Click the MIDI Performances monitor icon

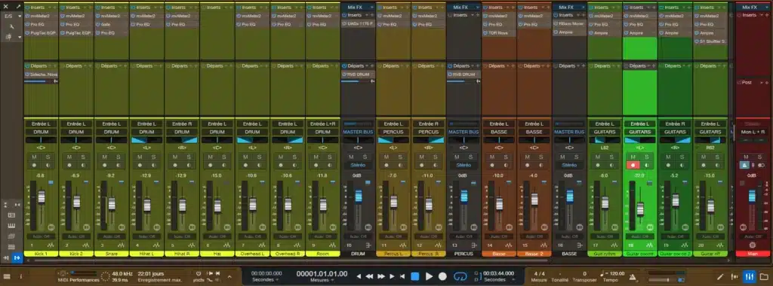tap(63, 274)
